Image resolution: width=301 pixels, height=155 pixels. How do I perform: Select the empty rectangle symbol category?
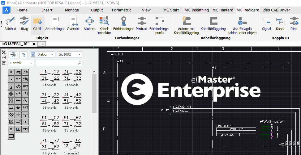coord(11,136)
